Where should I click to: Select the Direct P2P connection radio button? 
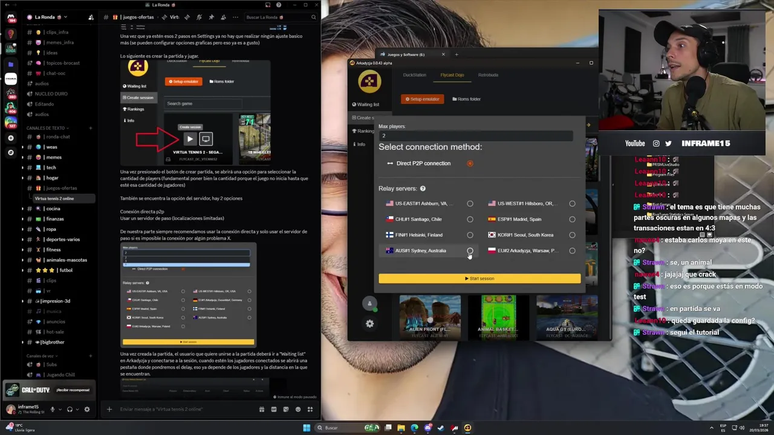click(470, 163)
